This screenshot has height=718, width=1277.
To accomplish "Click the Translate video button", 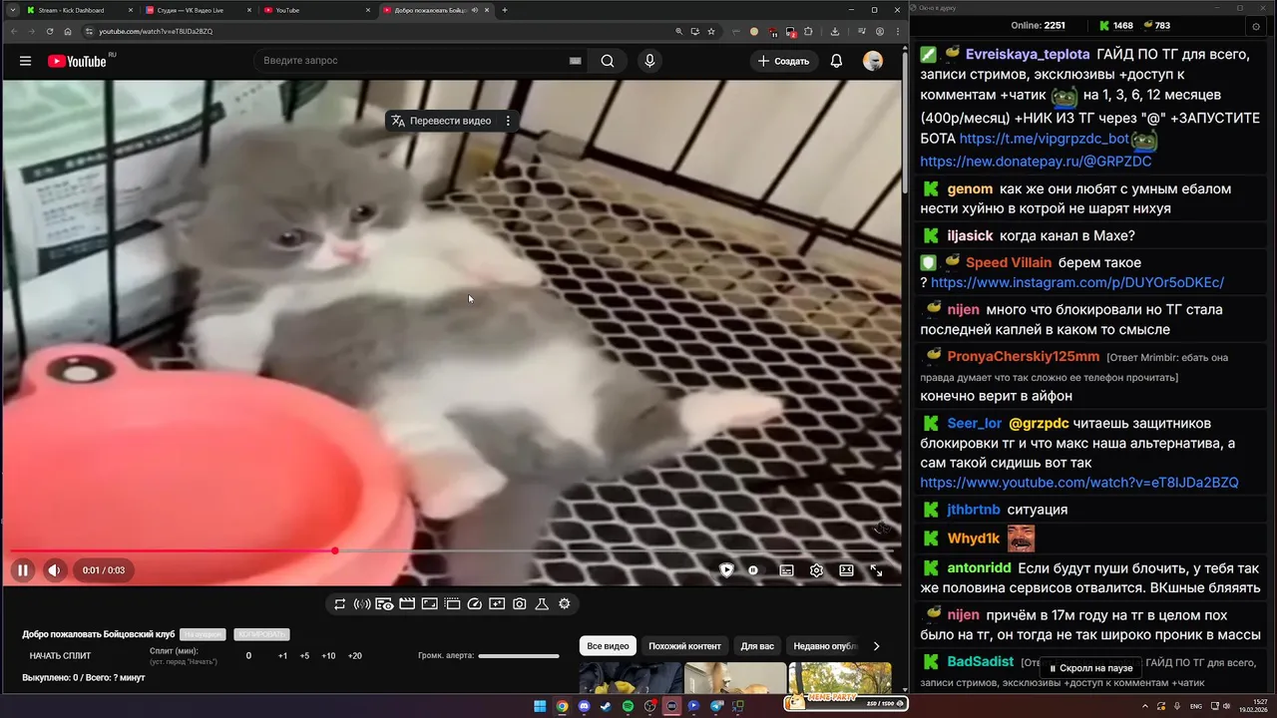I will point(442,121).
